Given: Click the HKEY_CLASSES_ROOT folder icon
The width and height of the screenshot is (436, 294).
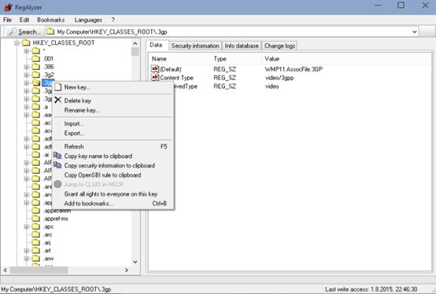Looking at the screenshot, I should click(x=26, y=42).
